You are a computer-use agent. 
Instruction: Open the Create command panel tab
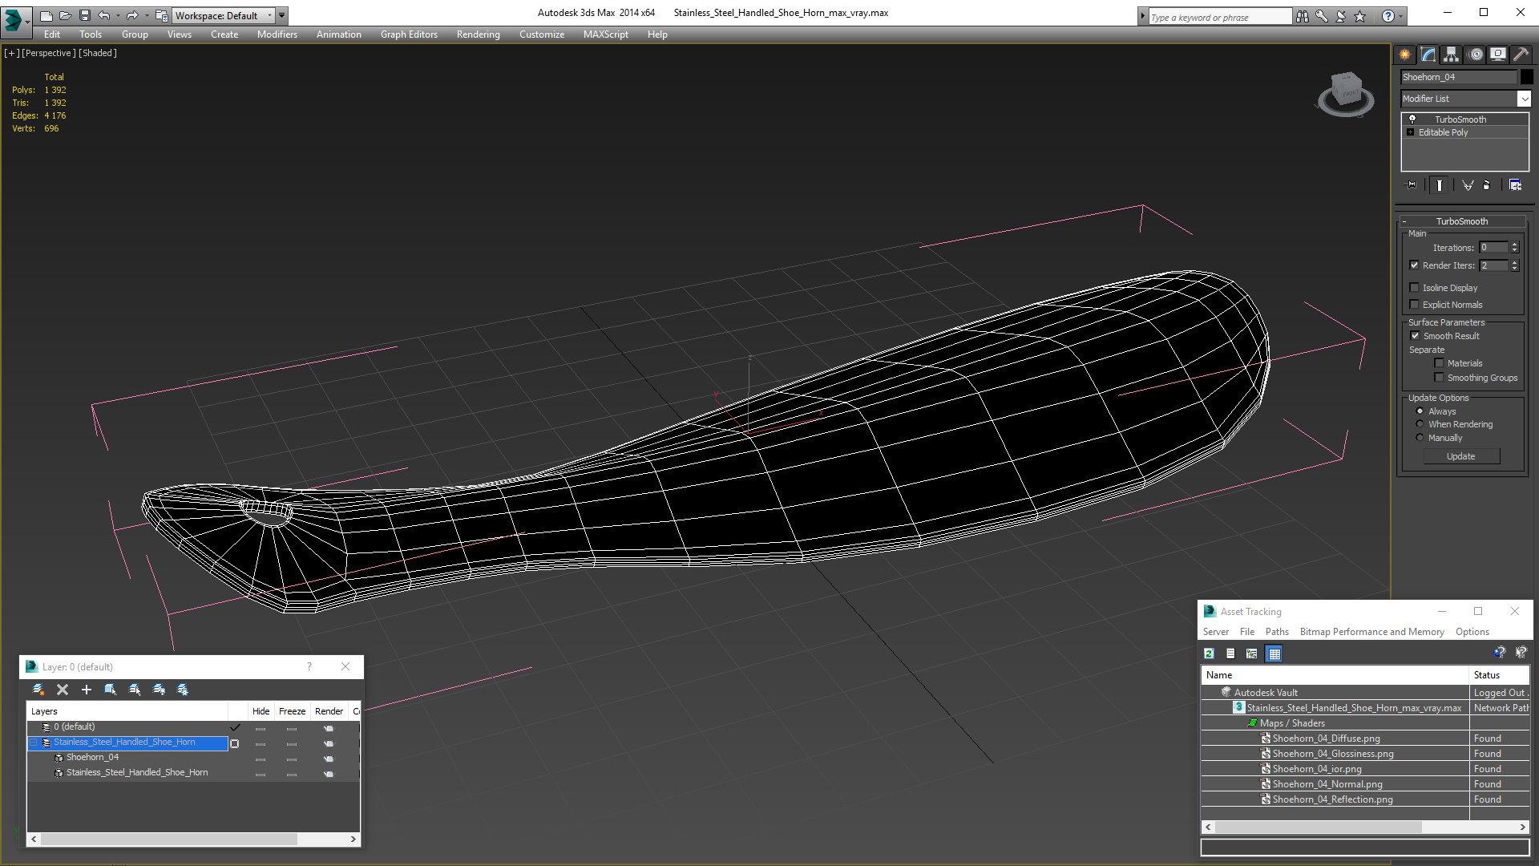pyautogui.click(x=1405, y=55)
